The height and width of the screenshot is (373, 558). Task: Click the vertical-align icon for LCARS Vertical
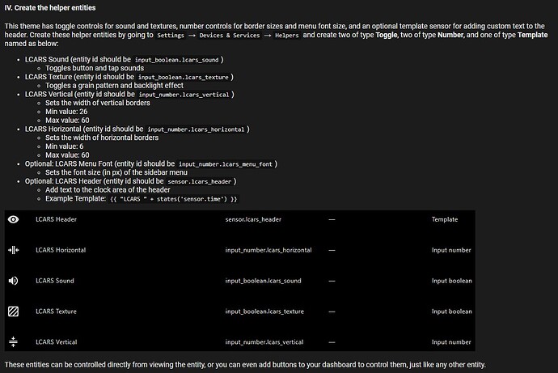(x=13, y=341)
